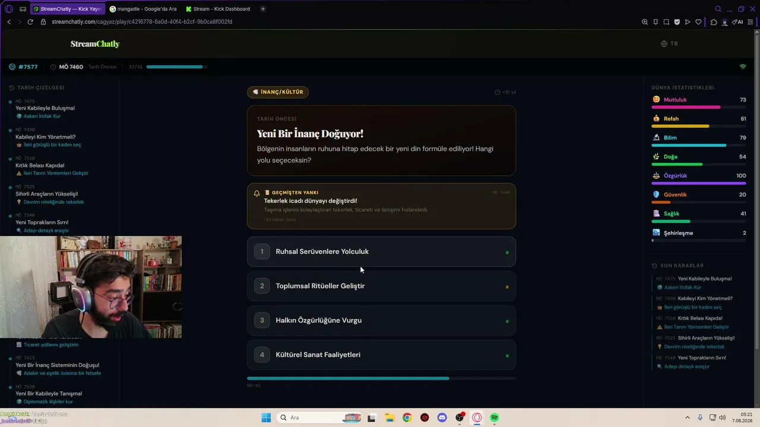This screenshot has width=760, height=427.
Task: Open the page zoom magnifier icon
Action: click(x=645, y=22)
